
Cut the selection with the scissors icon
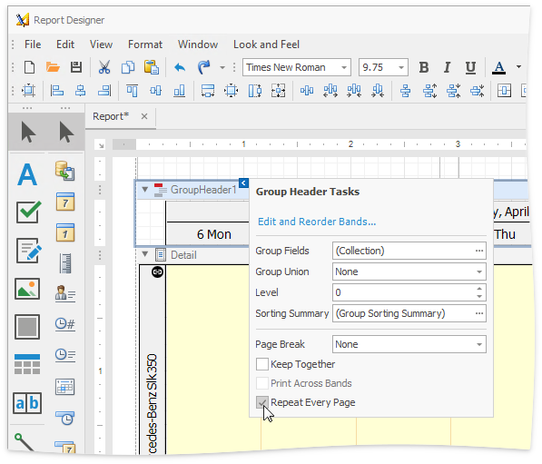click(104, 67)
